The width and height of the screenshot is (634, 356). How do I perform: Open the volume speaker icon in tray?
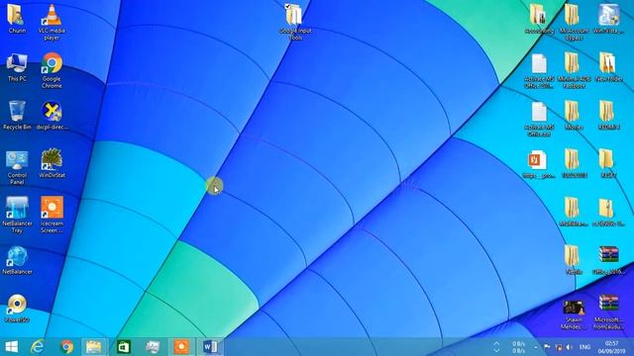click(x=570, y=347)
